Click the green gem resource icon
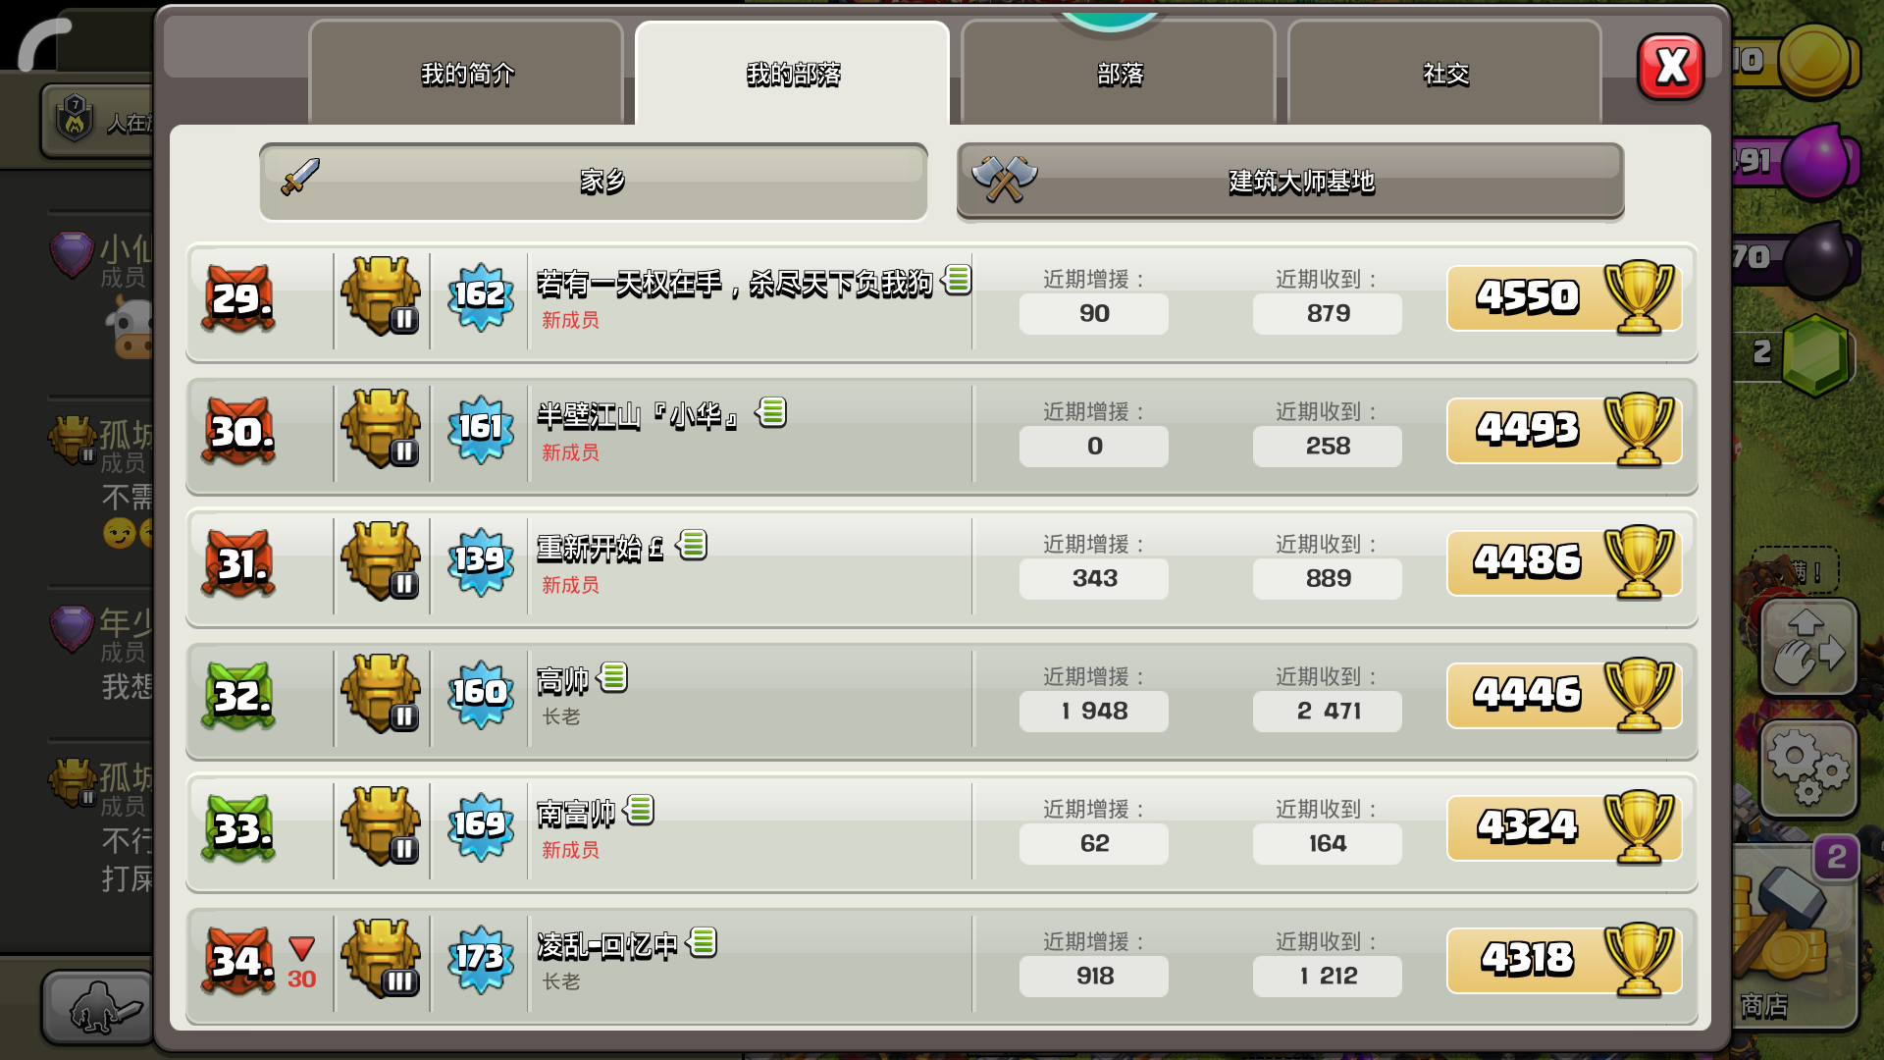The width and height of the screenshot is (1884, 1060). [x=1815, y=355]
